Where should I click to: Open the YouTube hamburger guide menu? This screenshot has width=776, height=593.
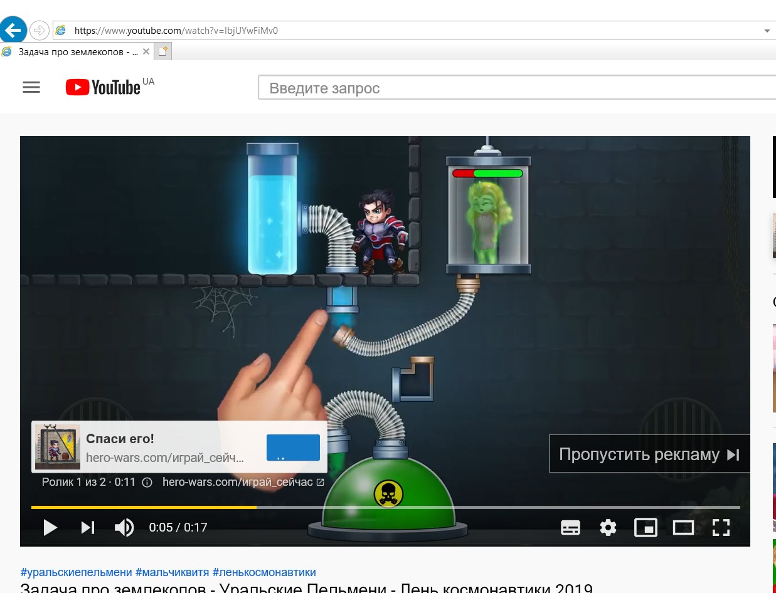(31, 88)
